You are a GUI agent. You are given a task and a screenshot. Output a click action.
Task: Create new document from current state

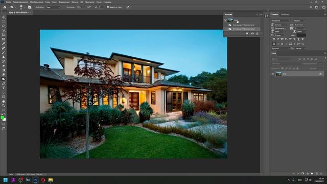pyautogui.click(x=247, y=34)
